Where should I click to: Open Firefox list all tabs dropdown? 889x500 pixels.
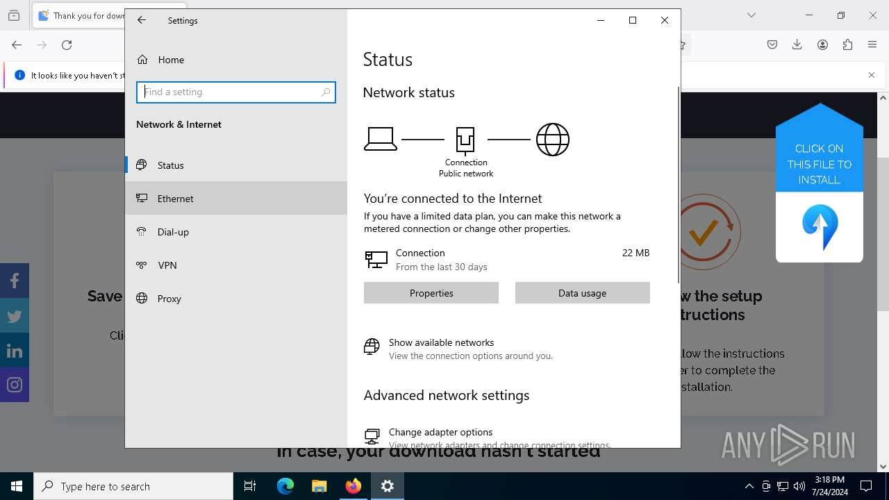tap(751, 15)
